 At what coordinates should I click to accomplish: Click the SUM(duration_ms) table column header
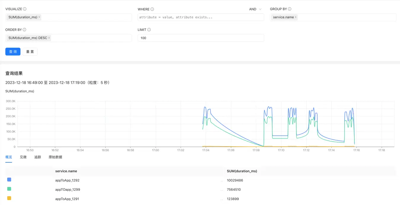(x=242, y=171)
